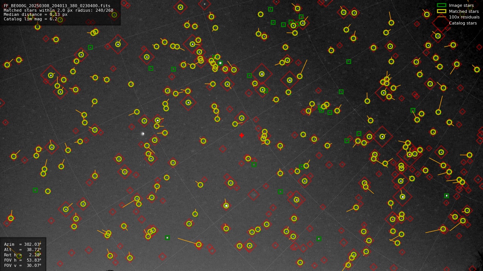Click the yellow square legend swatch for Matched stars
483x271 pixels.
(x=441, y=11)
